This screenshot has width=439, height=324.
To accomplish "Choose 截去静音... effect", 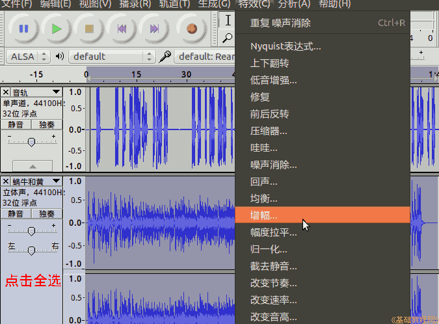I will (323, 266).
